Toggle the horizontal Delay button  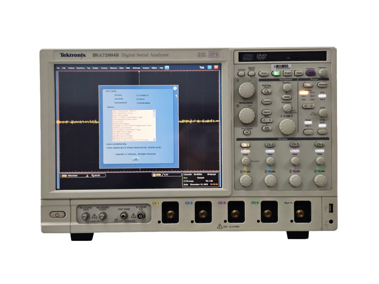click(287, 97)
